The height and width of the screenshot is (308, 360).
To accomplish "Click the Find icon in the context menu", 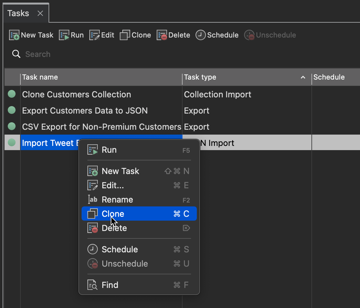I will pyautogui.click(x=92, y=285).
